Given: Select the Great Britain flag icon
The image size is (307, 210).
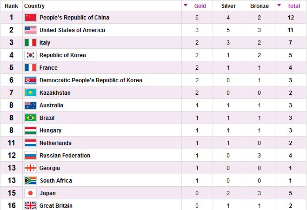Looking at the screenshot, I should click(x=30, y=205).
